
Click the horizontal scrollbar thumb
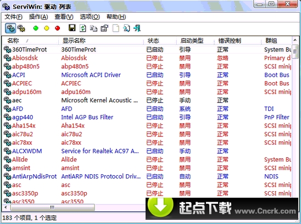52,208
